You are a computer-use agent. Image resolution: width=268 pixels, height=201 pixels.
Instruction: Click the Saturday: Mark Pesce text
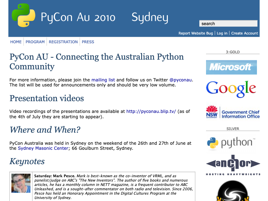point(55,176)
